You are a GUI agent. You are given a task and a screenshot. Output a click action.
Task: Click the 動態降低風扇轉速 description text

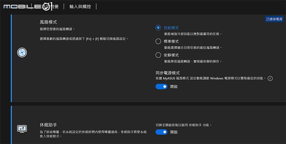(193, 61)
